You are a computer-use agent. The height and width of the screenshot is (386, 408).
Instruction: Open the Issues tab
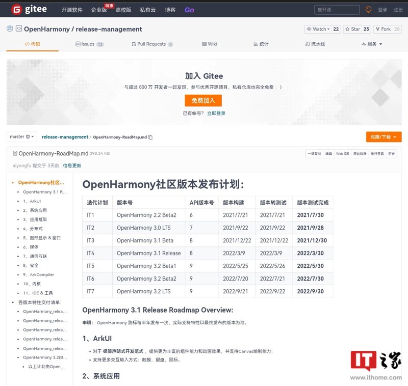coord(90,44)
